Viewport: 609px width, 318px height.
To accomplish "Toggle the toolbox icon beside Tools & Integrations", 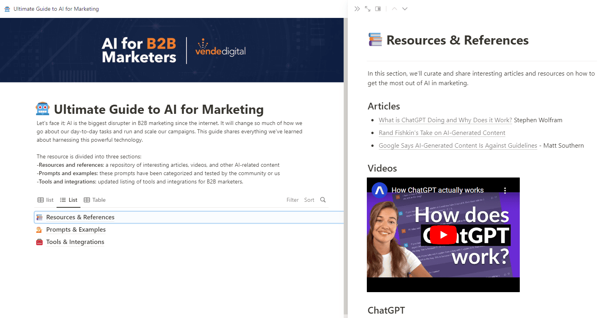I will 39,242.
